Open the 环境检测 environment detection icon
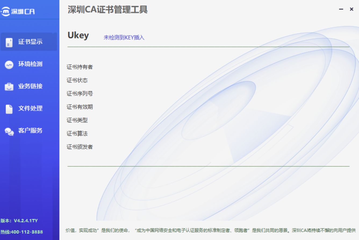 [9, 65]
